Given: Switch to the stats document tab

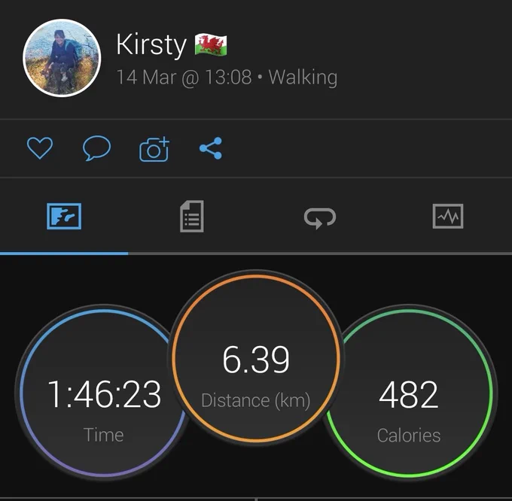Looking at the screenshot, I should [192, 216].
